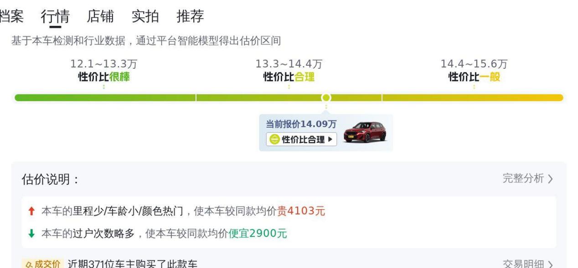Click the 成交价 tag icon
This screenshot has width=578, height=268.
click(41, 264)
